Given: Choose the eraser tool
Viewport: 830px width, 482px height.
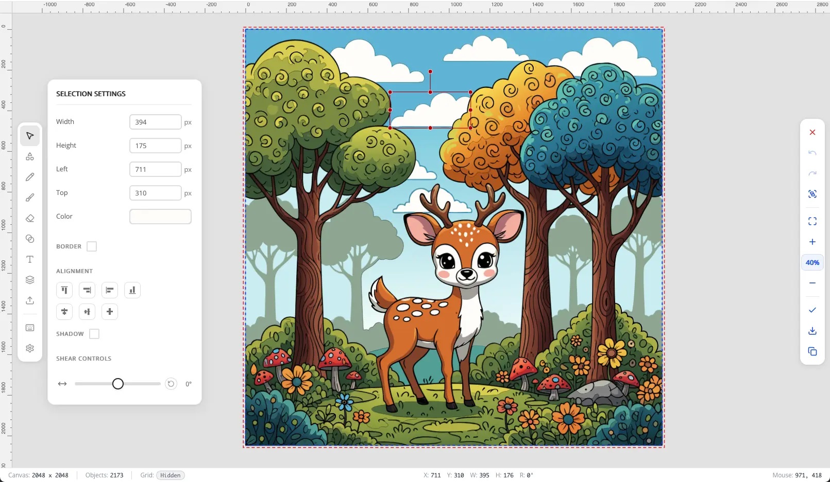Looking at the screenshot, I should pos(30,218).
